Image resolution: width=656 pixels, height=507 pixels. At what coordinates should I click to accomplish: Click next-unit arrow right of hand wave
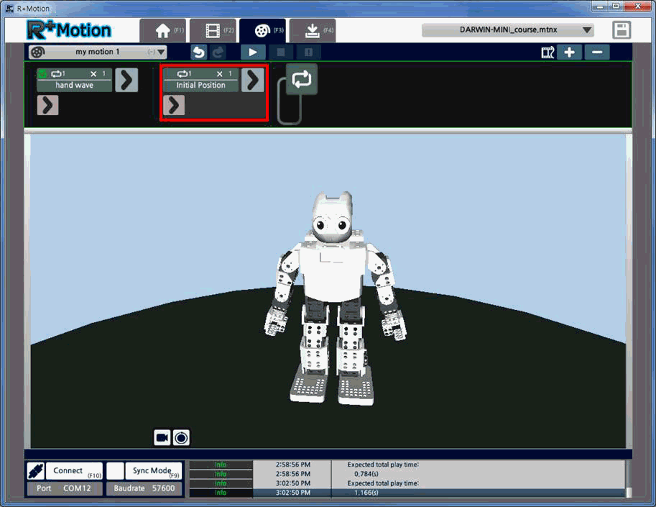[x=126, y=80]
